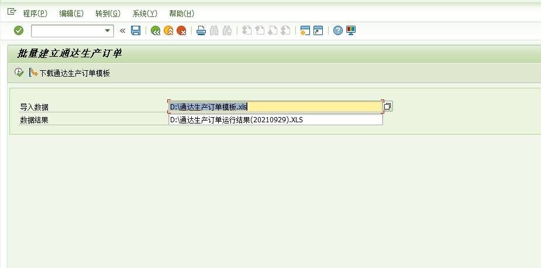Click the First Page icon
541x268 pixels.
click(x=247, y=31)
